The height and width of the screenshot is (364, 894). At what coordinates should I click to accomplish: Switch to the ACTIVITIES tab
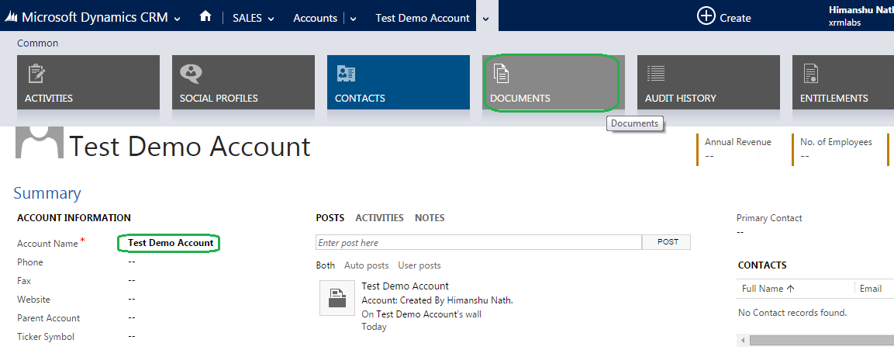coord(379,218)
